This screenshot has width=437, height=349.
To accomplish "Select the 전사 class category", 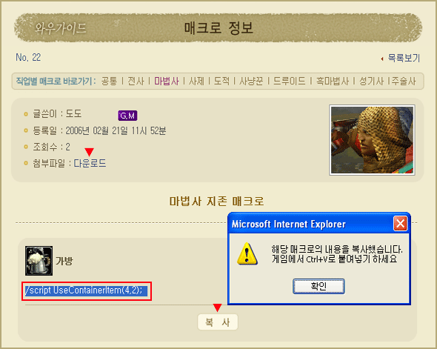I will tap(136, 81).
